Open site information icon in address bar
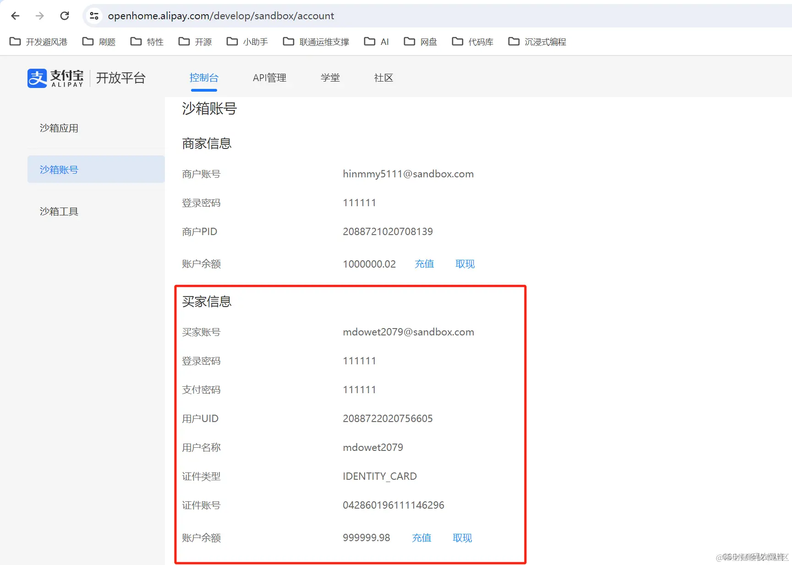Viewport: 792px width, 565px height. click(x=94, y=16)
